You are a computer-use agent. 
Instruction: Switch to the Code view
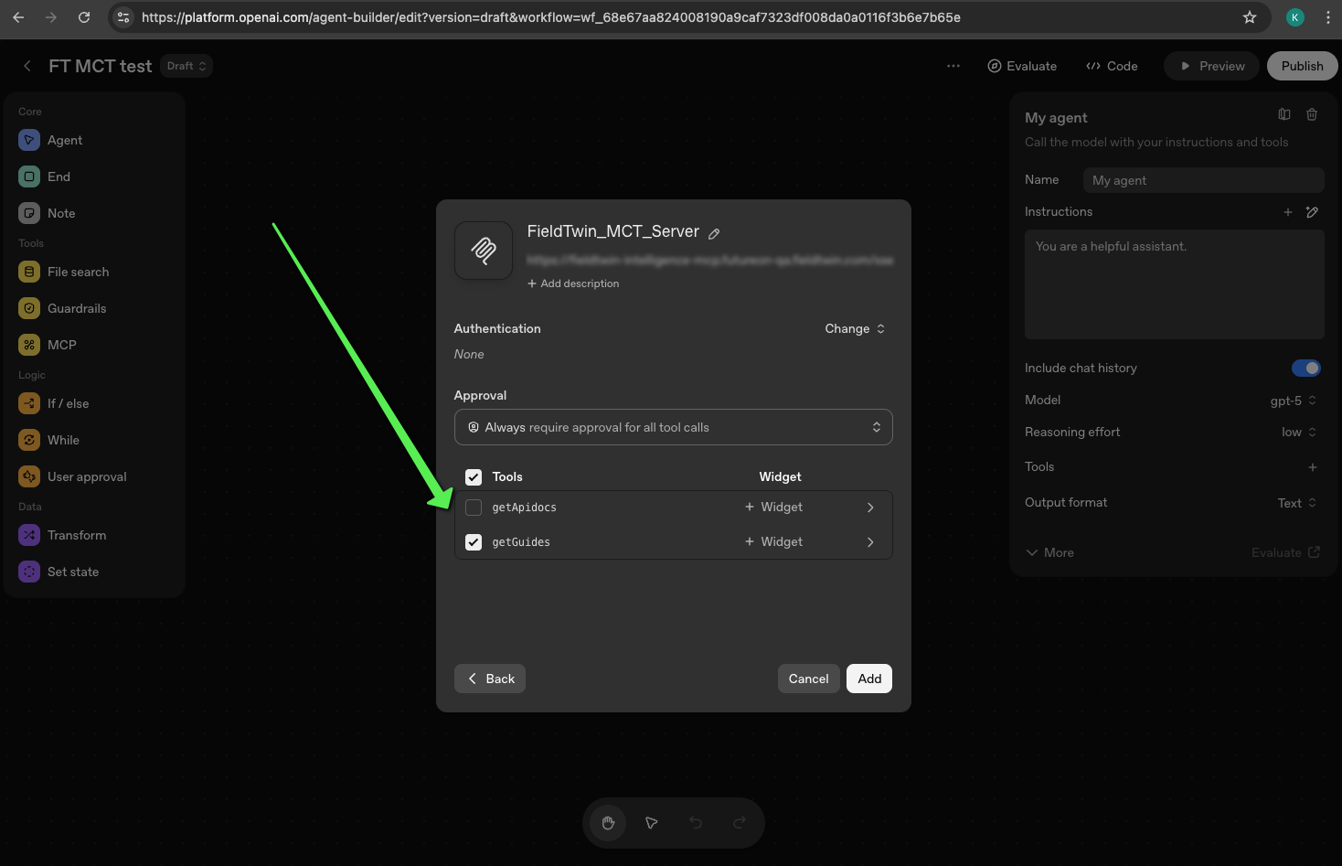coord(1112,66)
